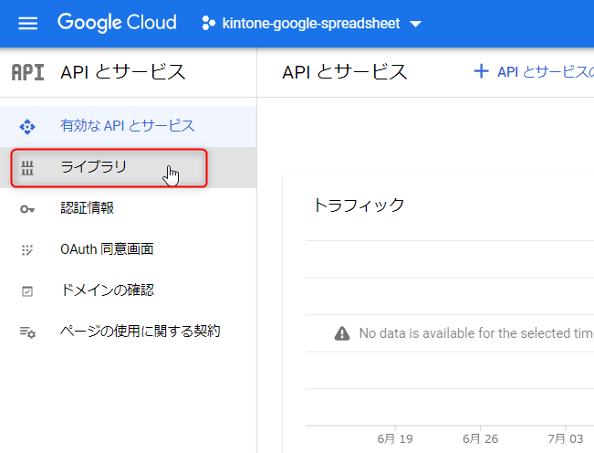
Task: Click the ページの使用に関する契約 settings icon
Action: point(27,332)
